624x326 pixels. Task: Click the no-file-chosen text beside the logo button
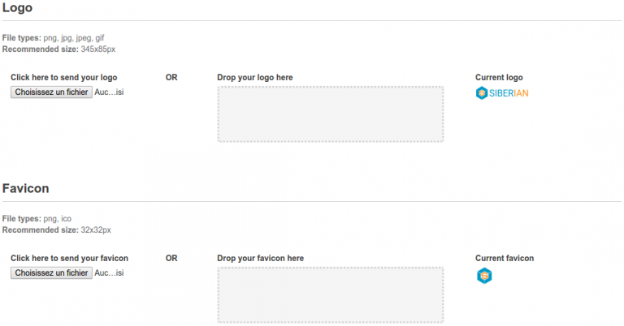tap(110, 92)
